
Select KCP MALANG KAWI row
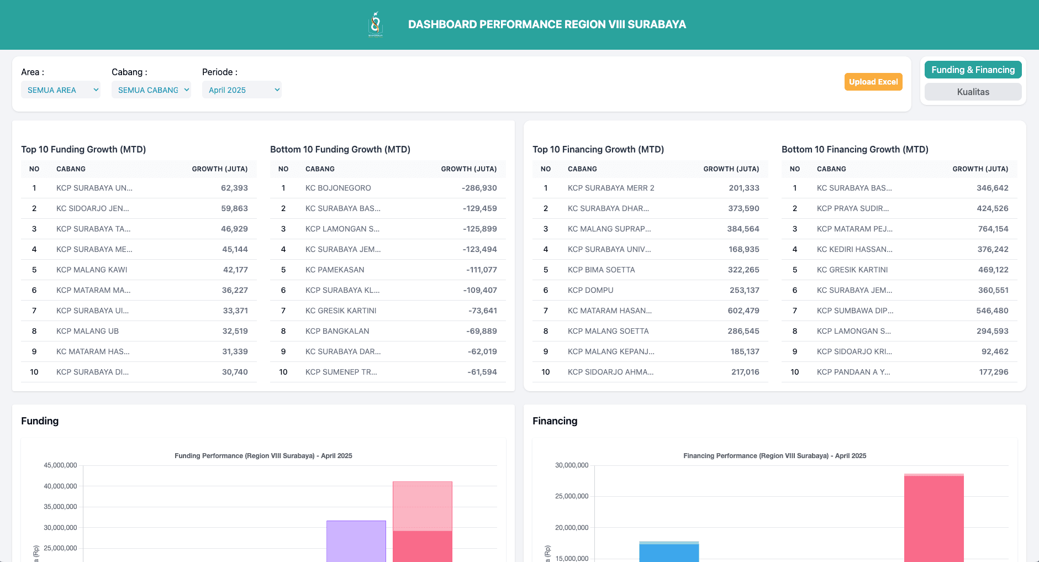click(92, 270)
